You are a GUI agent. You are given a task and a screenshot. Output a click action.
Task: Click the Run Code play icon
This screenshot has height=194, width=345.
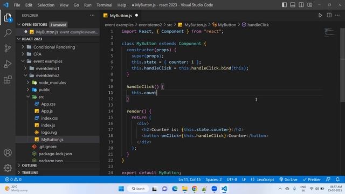click(x=320, y=15)
